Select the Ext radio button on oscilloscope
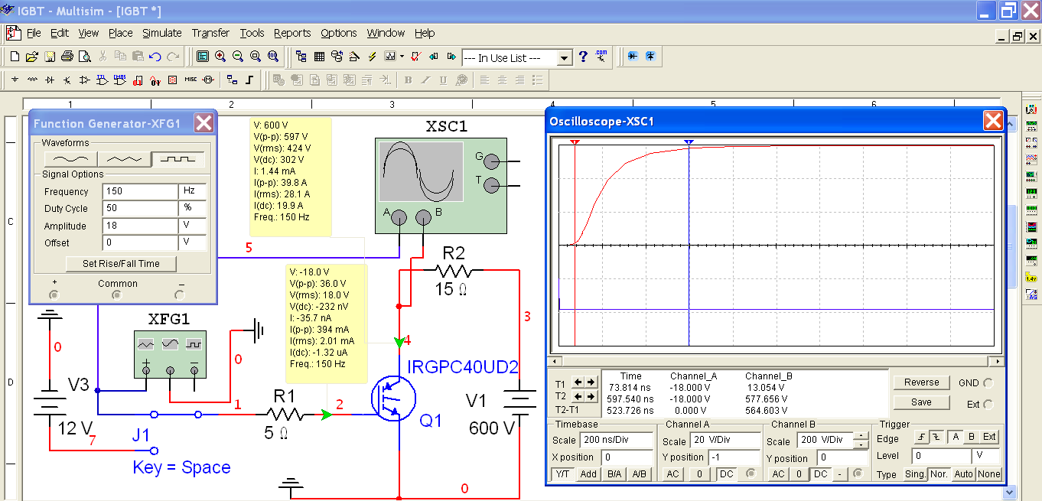1042x501 pixels. click(x=988, y=404)
